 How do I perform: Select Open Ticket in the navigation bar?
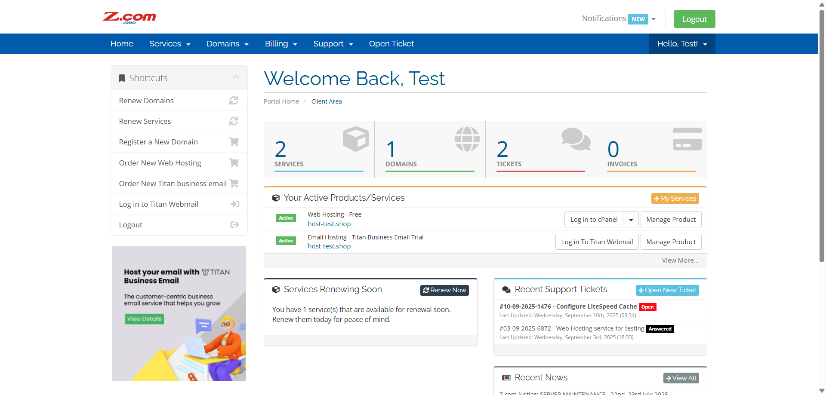[391, 44]
